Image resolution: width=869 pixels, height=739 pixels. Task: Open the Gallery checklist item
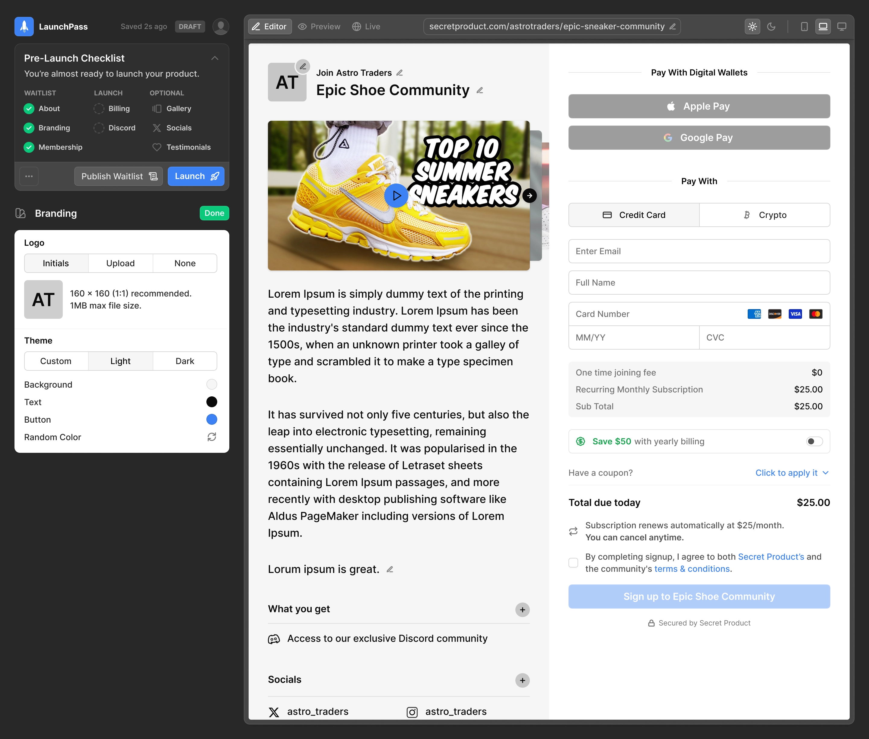[172, 108]
